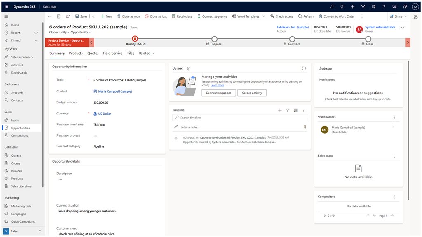The image size is (422, 237).
Task: Attach a file with paperclip icon
Action: pyautogui.click(x=305, y=127)
